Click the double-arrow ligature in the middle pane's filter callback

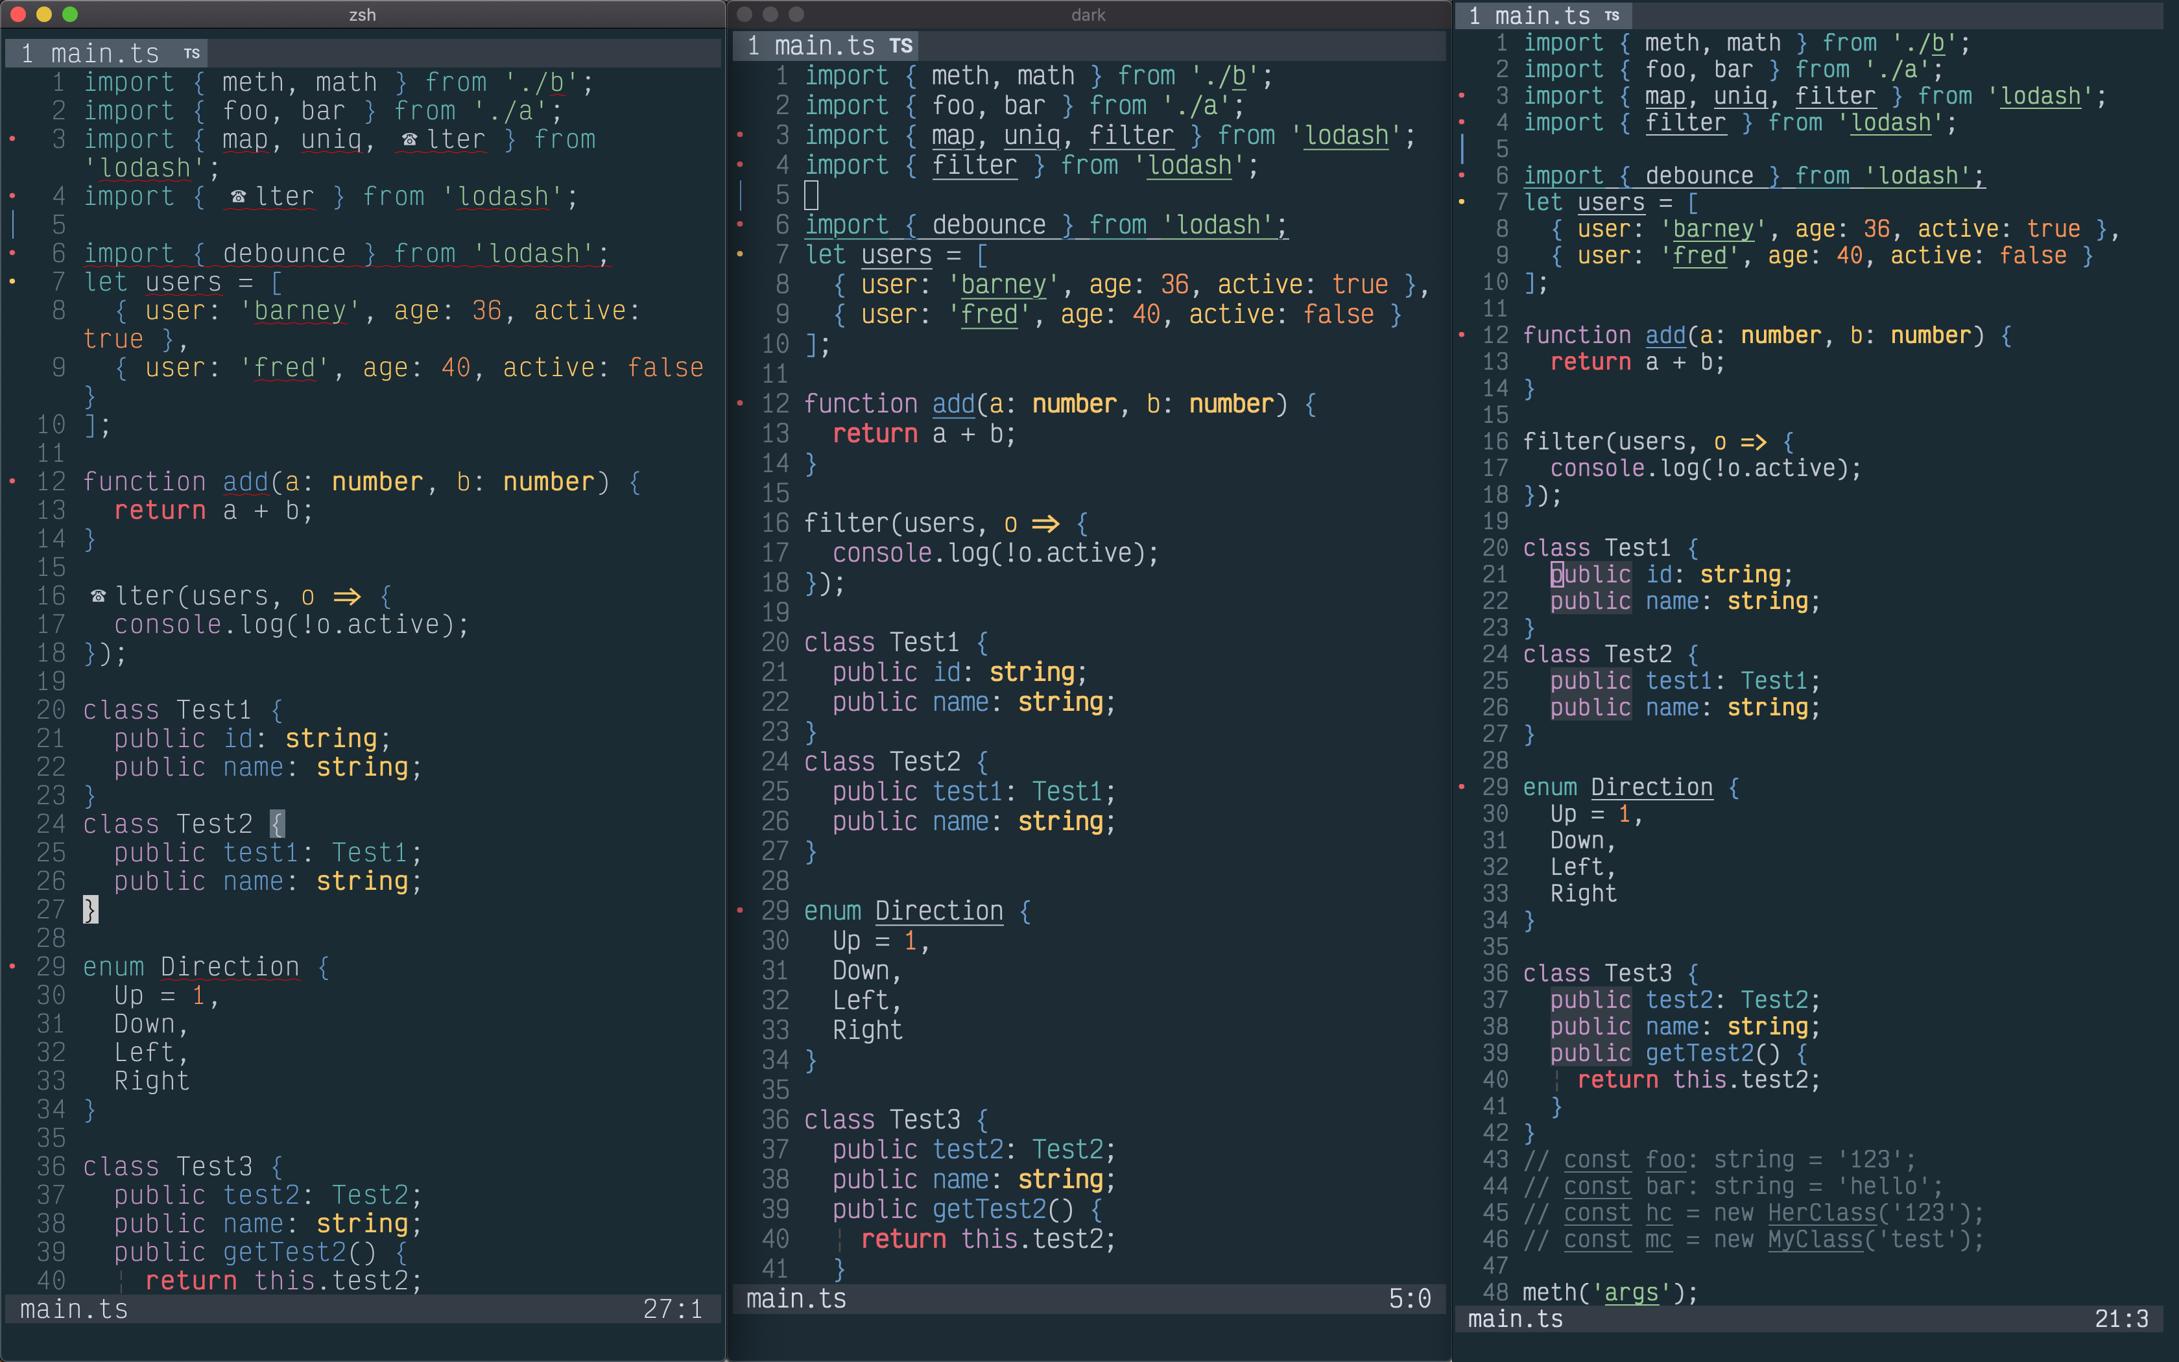pos(1045,523)
